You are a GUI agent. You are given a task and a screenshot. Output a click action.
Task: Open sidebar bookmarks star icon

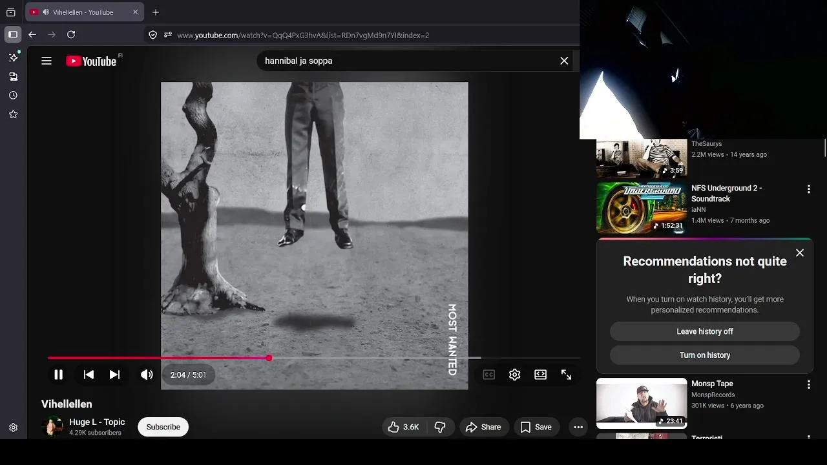pos(13,114)
